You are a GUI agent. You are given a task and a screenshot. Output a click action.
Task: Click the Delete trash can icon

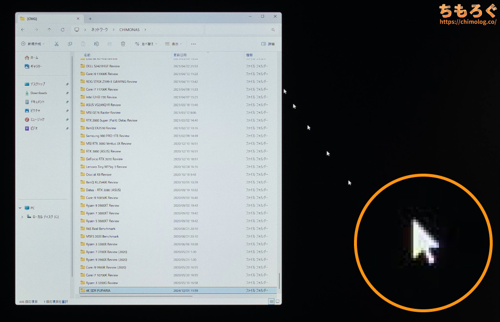coord(123,44)
